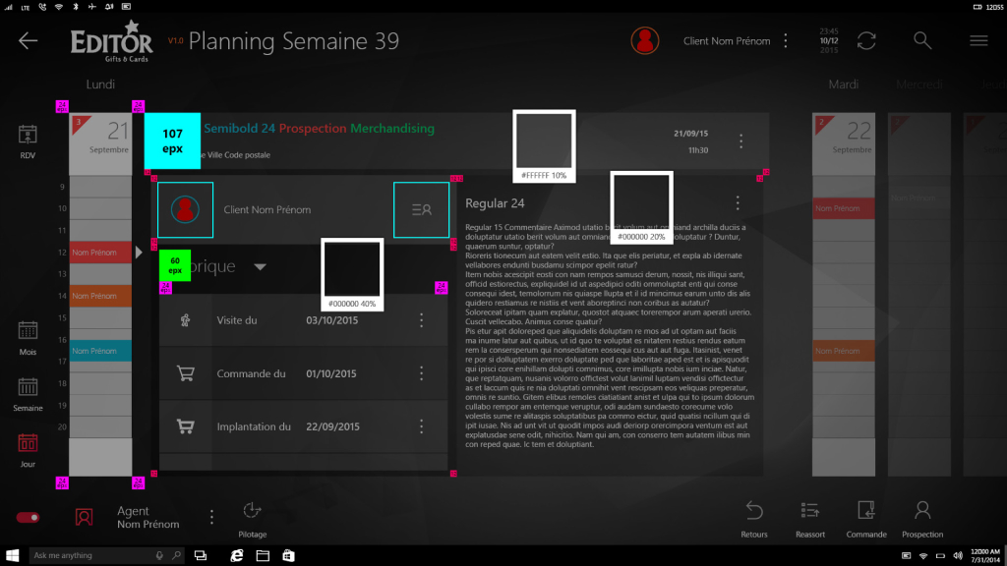1007x566 pixels.
Task: Click the #000000 40% color swatch
Action: click(352, 268)
